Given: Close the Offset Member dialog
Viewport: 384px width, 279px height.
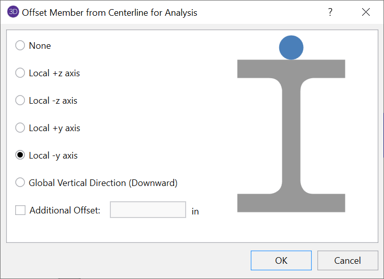Looking at the screenshot, I should tap(366, 12).
